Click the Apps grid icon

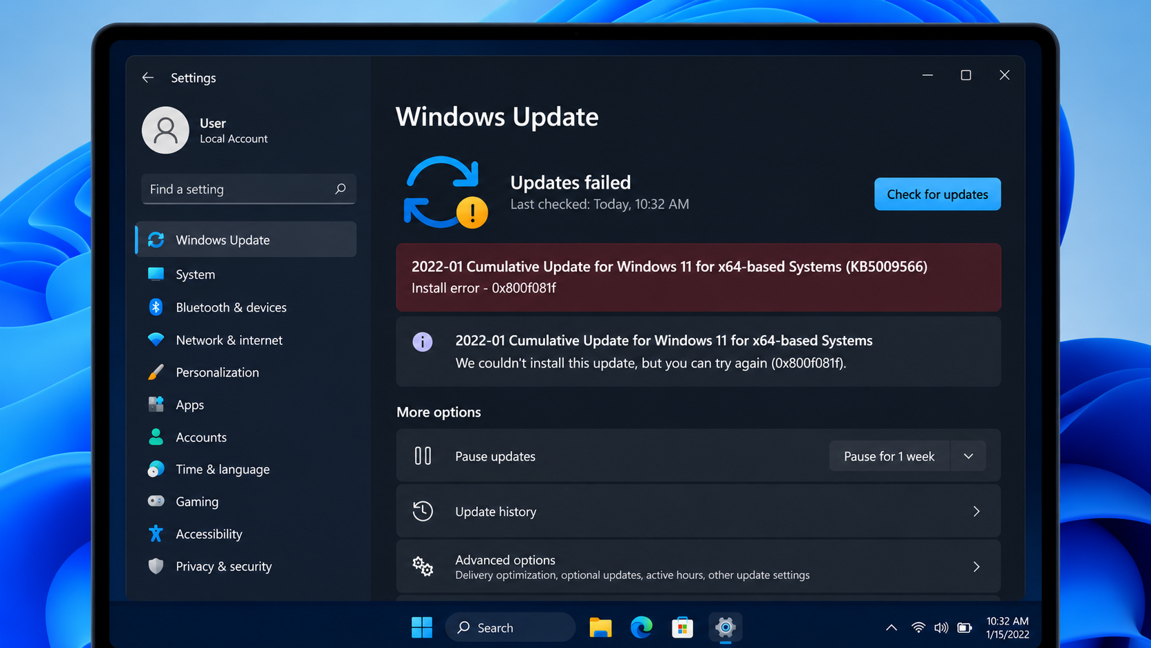(x=156, y=405)
